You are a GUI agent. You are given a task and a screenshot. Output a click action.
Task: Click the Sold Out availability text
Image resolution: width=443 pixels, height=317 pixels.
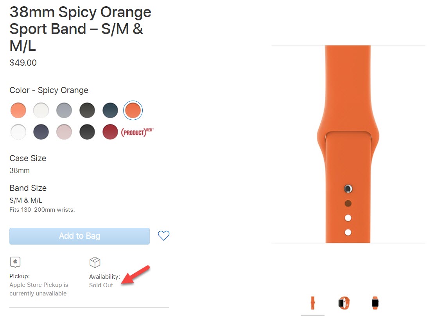pos(101,285)
